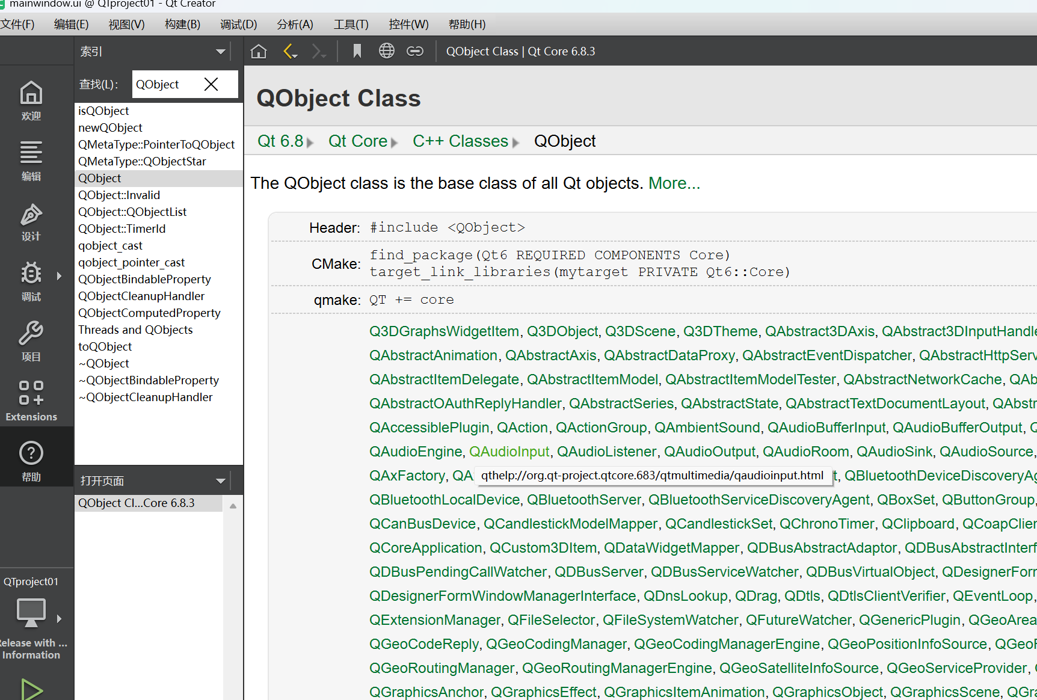The height and width of the screenshot is (700, 1037).
Task: Expand the kit selector arrow
Action: (59, 618)
